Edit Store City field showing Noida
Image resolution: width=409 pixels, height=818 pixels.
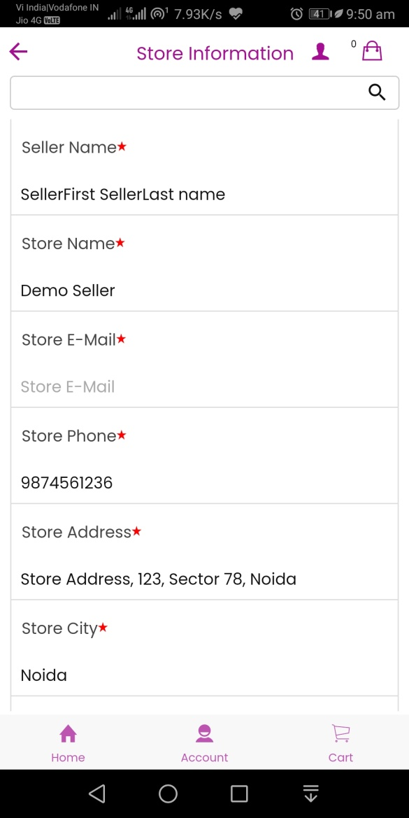204,675
